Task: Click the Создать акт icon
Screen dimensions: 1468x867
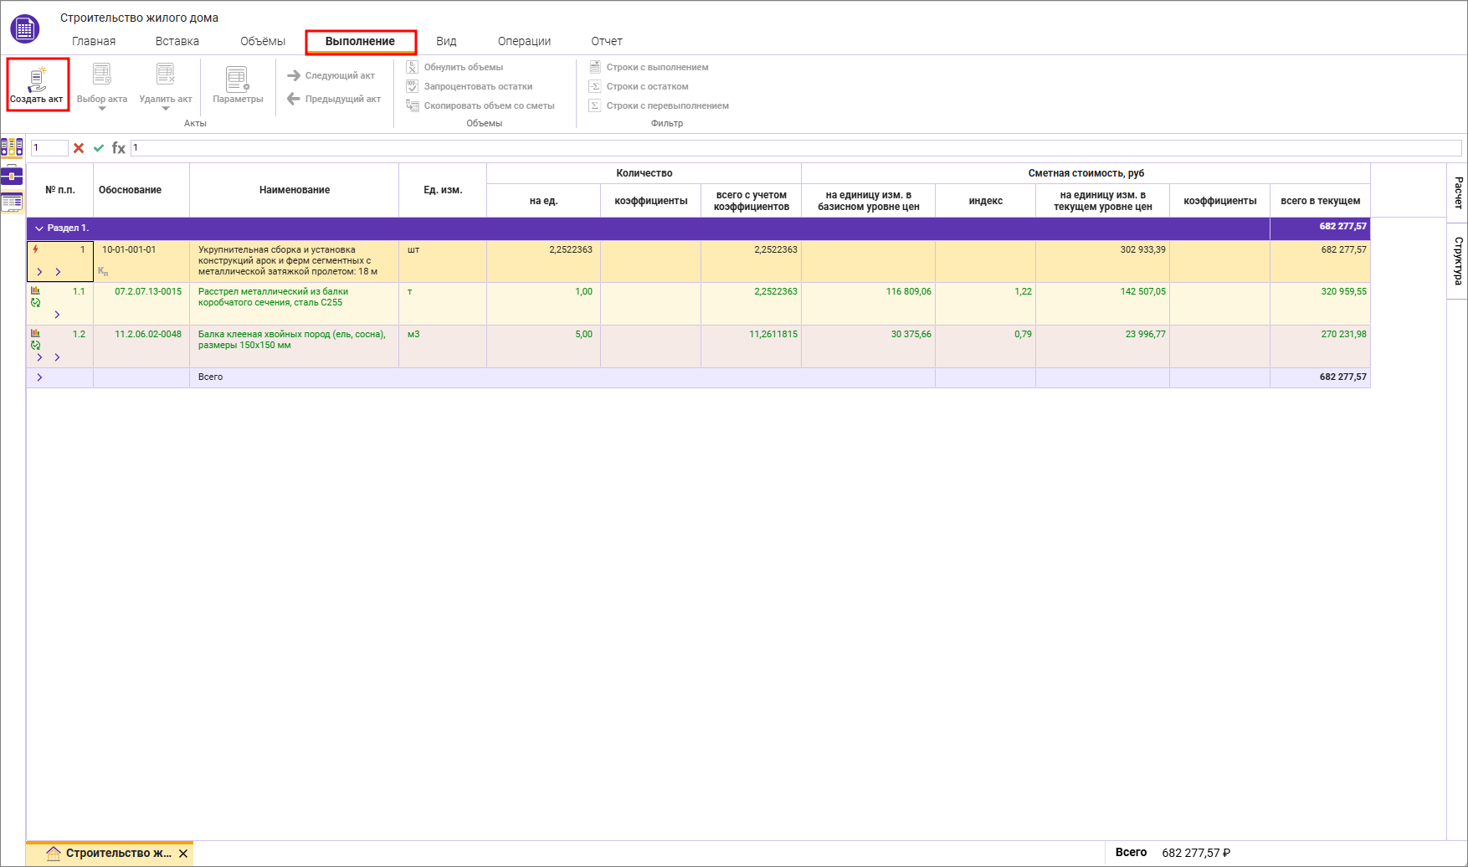Action: coord(37,80)
